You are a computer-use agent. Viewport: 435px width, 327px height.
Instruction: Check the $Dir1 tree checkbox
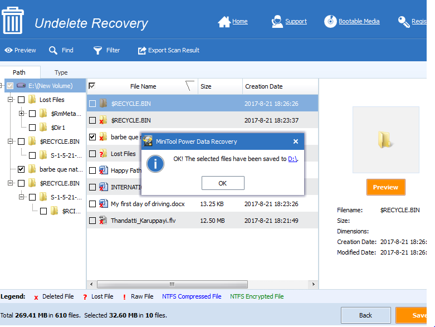click(32, 128)
